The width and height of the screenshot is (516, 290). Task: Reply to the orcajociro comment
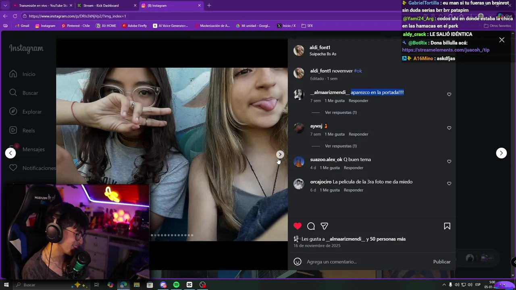pos(354,190)
